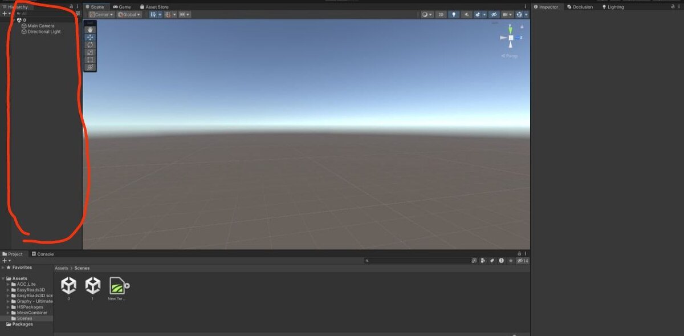Toggle 2D view mode in Scene
The image size is (684, 336).
tap(441, 14)
